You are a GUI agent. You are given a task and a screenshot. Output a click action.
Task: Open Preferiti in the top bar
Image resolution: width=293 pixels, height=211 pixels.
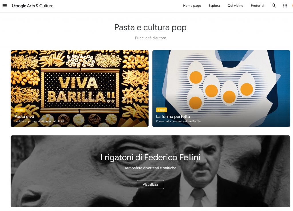point(257,6)
